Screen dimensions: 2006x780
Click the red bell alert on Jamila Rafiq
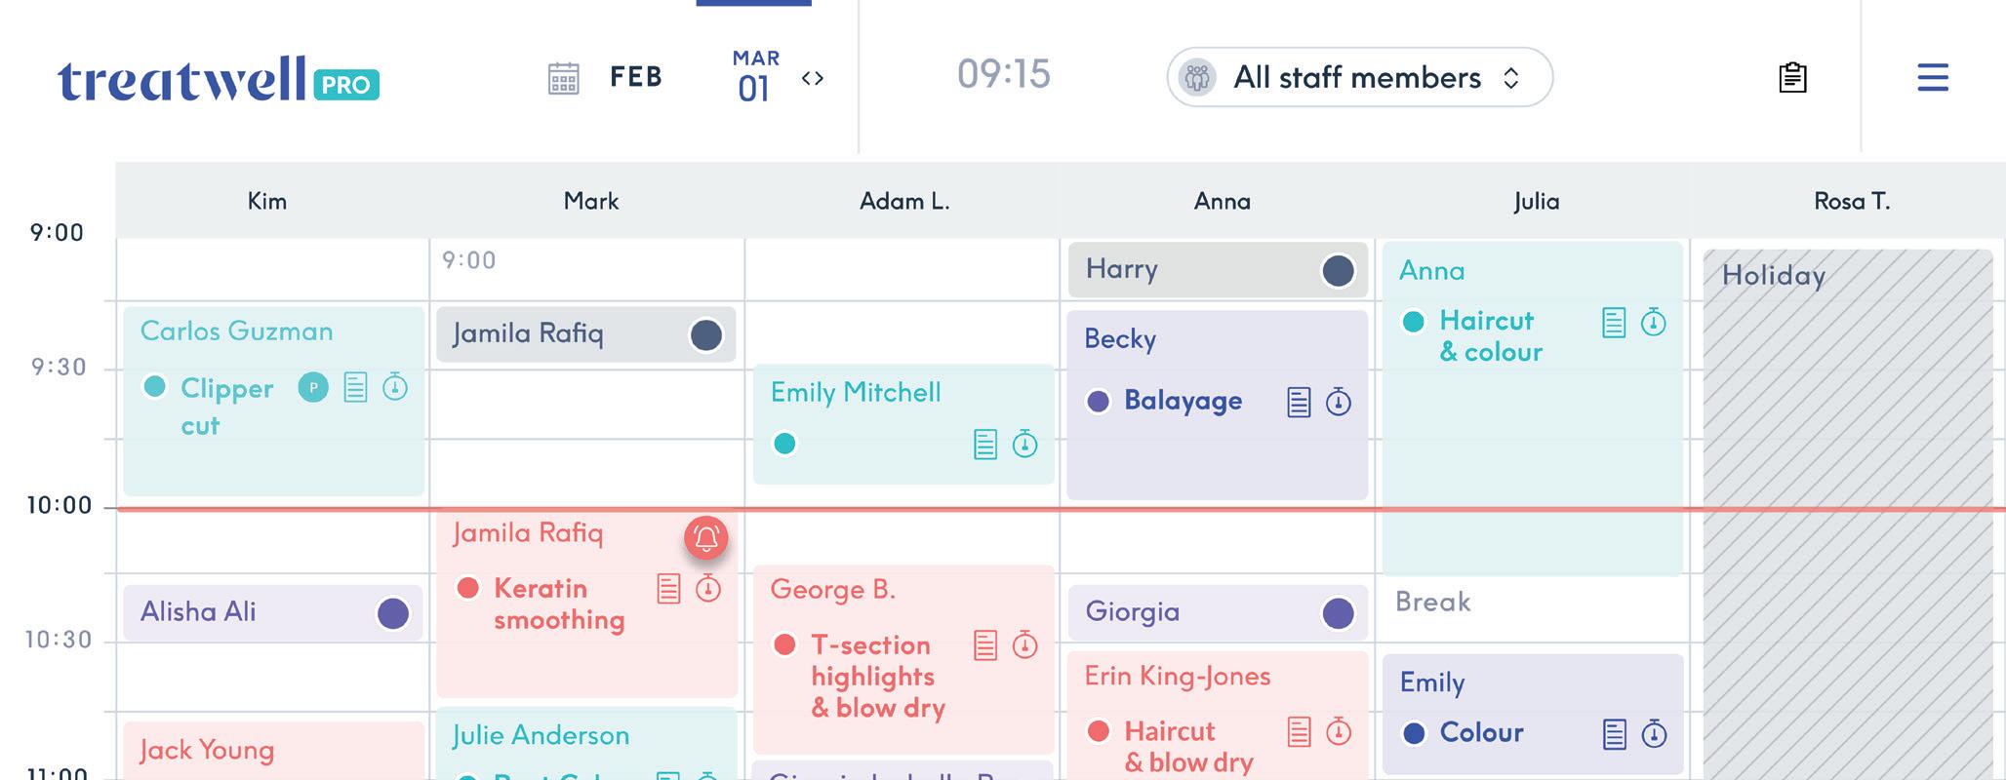(706, 537)
